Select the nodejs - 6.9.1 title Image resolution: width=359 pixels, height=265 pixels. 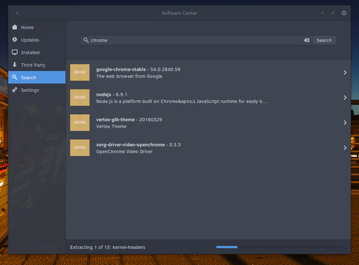tap(112, 95)
